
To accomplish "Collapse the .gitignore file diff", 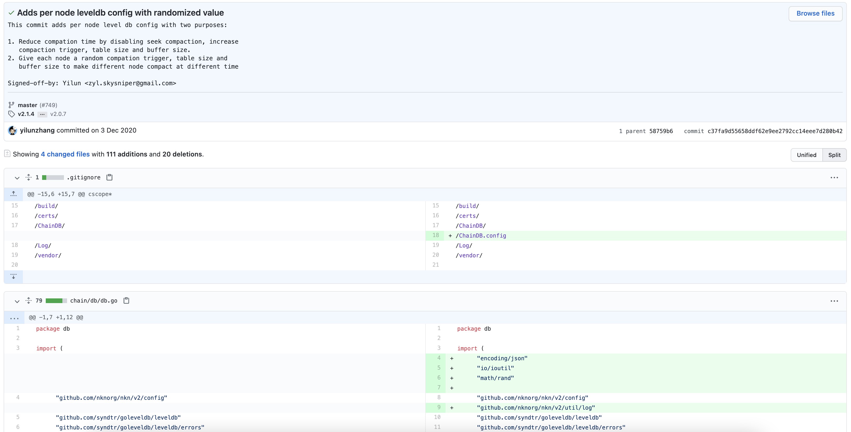I will coord(17,178).
